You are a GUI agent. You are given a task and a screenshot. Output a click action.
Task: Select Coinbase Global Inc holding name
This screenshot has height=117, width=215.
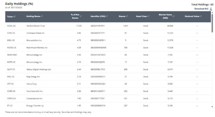coord(36,33)
